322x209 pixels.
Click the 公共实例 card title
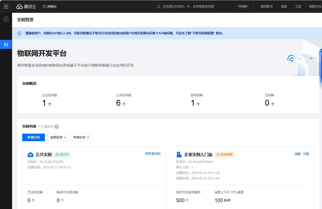pyautogui.click(x=44, y=155)
